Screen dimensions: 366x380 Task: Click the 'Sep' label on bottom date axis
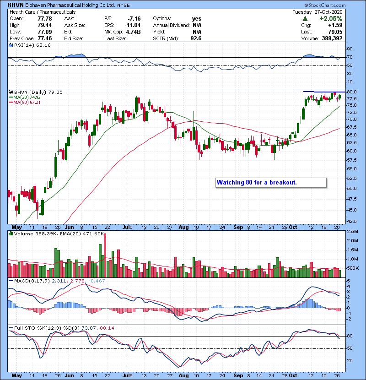pyautogui.click(x=238, y=375)
